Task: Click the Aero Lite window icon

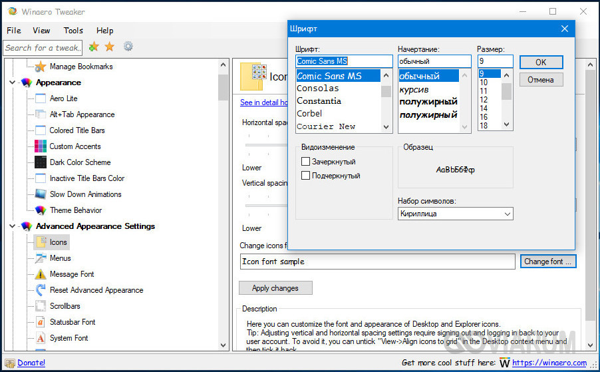Action: tap(40, 98)
